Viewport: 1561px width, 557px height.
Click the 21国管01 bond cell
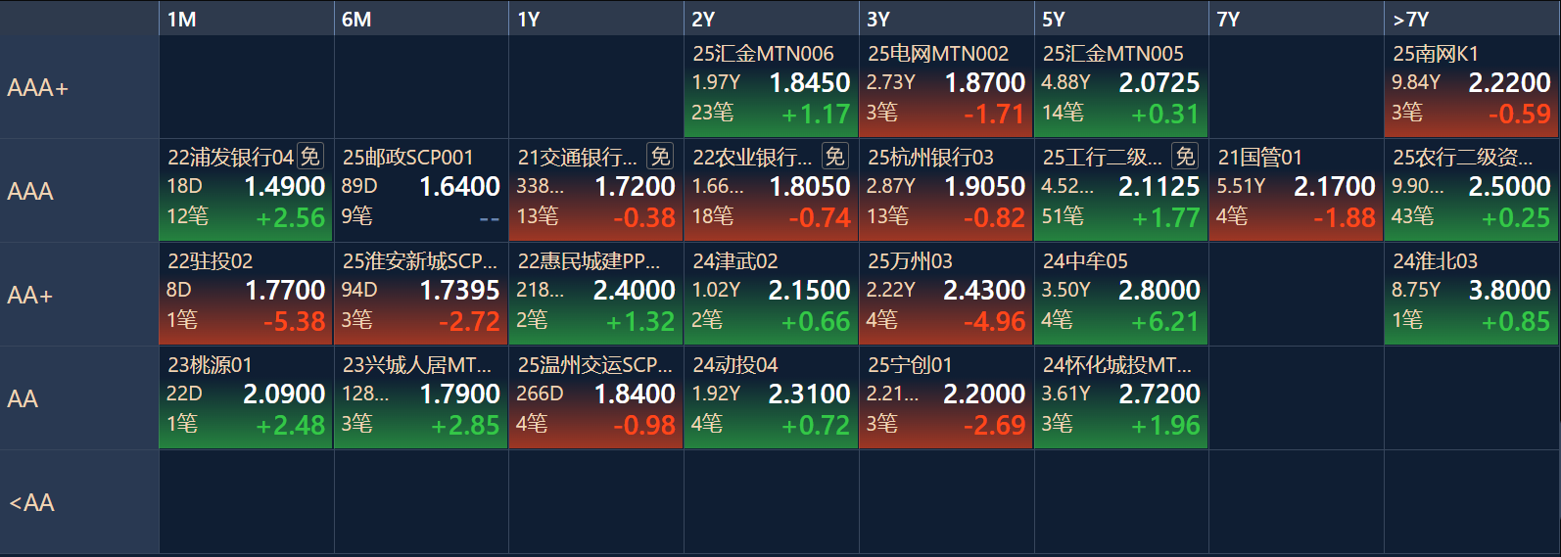(1296, 191)
